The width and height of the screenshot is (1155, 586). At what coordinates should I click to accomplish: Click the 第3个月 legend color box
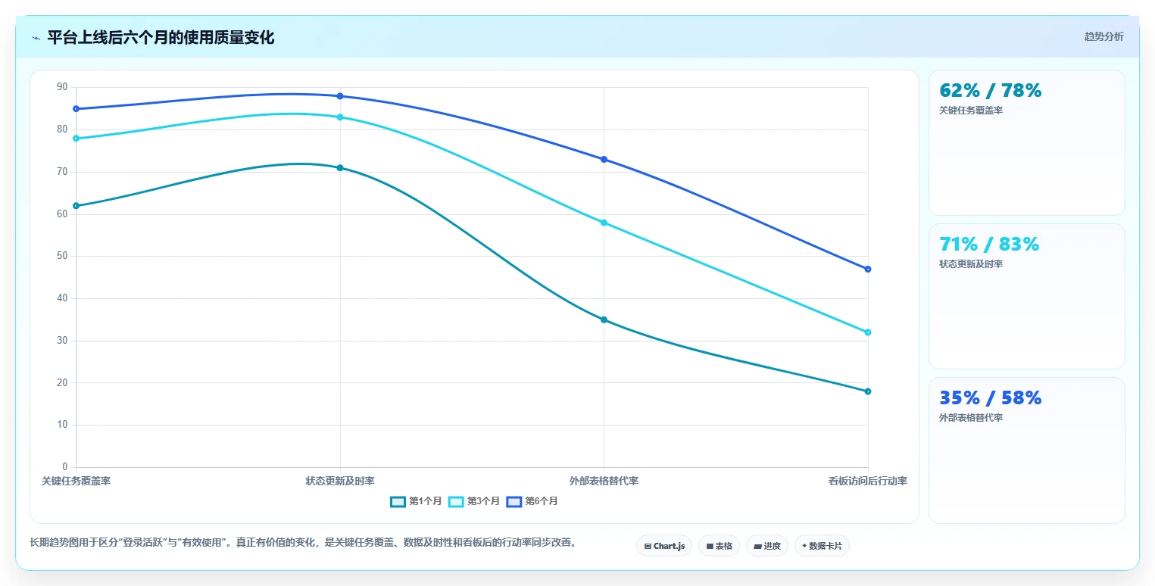coord(456,501)
